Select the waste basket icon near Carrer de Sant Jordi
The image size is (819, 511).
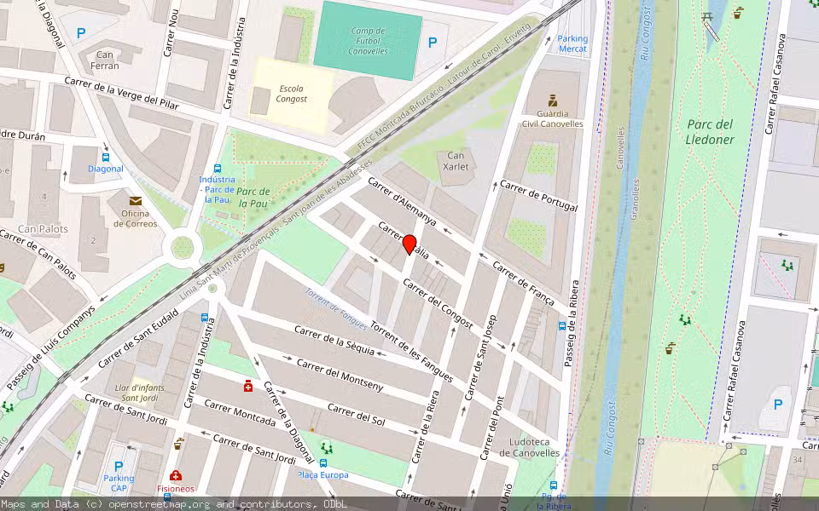click(177, 447)
